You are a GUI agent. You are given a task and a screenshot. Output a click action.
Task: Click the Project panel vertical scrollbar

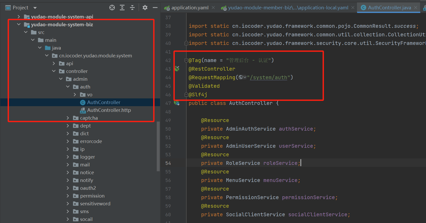pos(158,146)
